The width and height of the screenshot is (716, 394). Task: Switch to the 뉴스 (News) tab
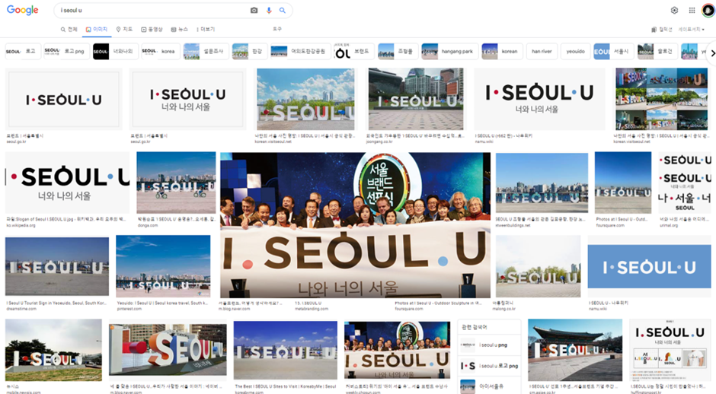(179, 29)
